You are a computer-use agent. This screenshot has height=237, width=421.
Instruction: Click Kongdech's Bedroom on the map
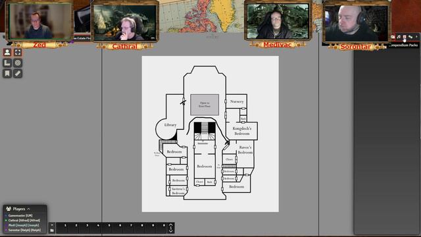(242, 131)
